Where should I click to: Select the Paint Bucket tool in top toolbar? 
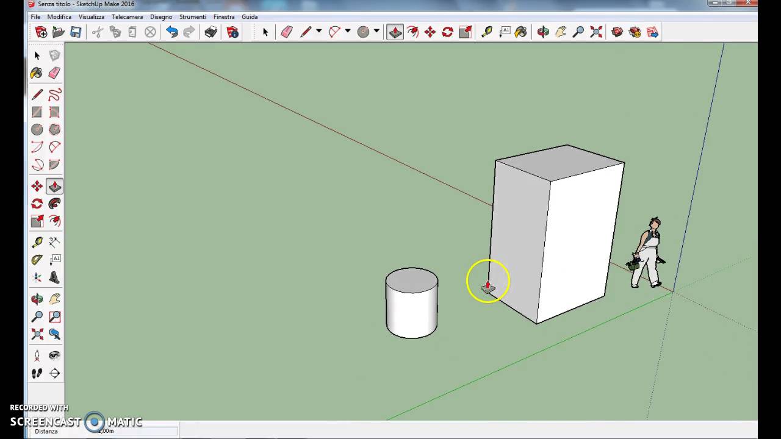tap(521, 32)
